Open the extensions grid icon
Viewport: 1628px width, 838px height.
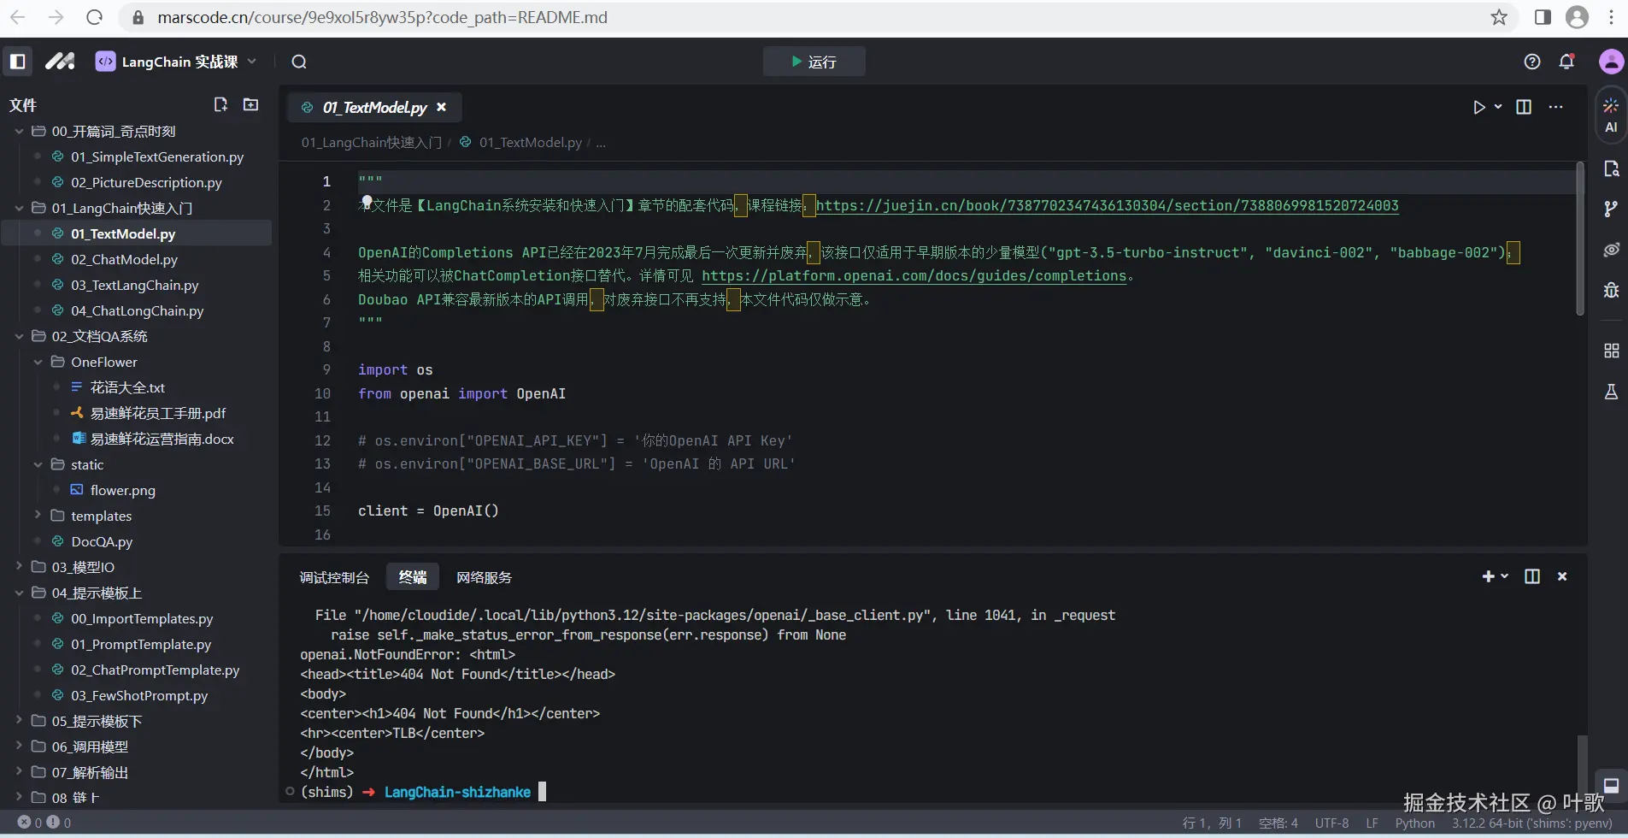(1611, 351)
